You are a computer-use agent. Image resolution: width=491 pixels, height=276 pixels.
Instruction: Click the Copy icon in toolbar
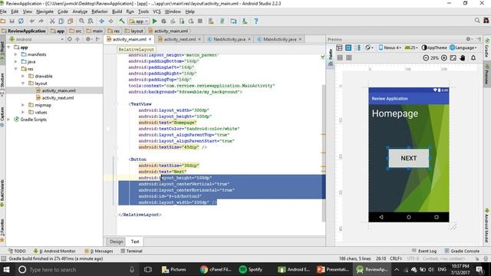(61, 21)
